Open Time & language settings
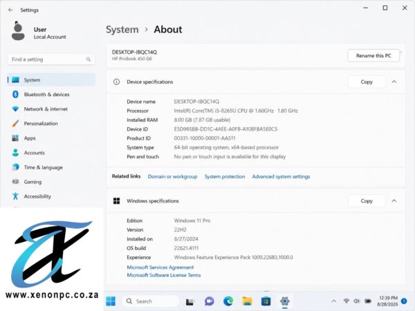 [51, 167]
